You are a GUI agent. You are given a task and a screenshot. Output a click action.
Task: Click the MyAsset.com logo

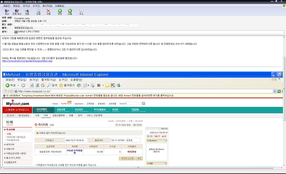pyautogui.click(x=18, y=103)
